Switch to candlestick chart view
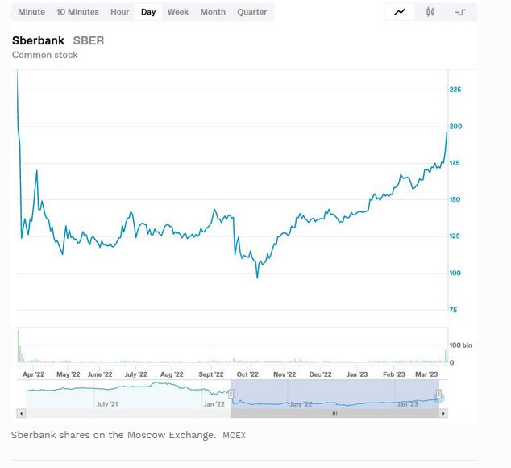511x468 pixels. [x=430, y=12]
